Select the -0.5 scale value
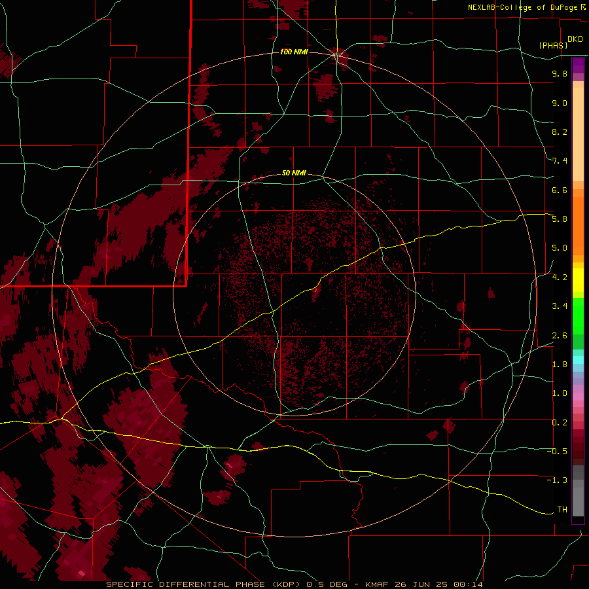The image size is (589, 589). coord(557,452)
